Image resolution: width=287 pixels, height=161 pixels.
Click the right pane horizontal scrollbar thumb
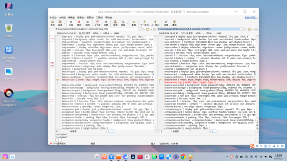214,131
